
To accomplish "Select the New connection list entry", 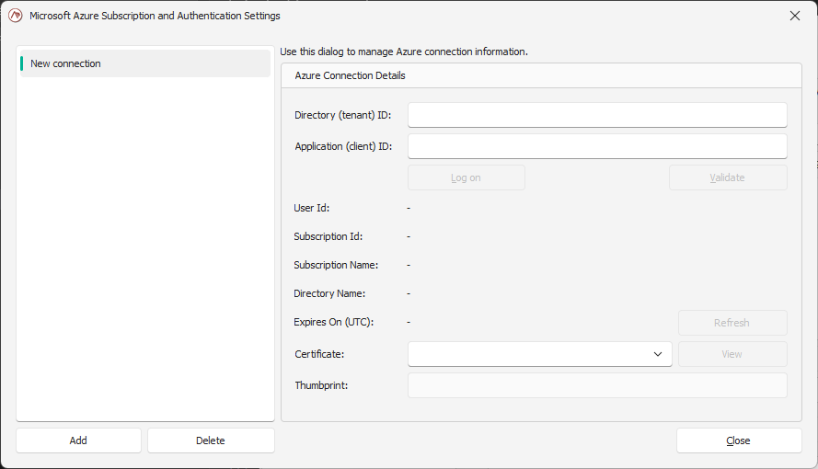I will point(145,63).
